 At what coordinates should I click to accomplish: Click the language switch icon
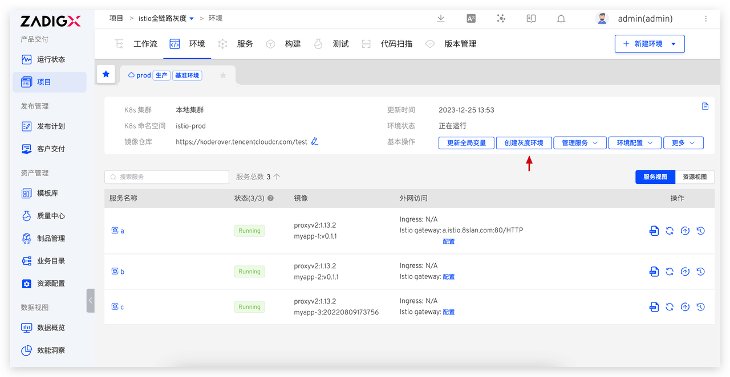point(471,19)
